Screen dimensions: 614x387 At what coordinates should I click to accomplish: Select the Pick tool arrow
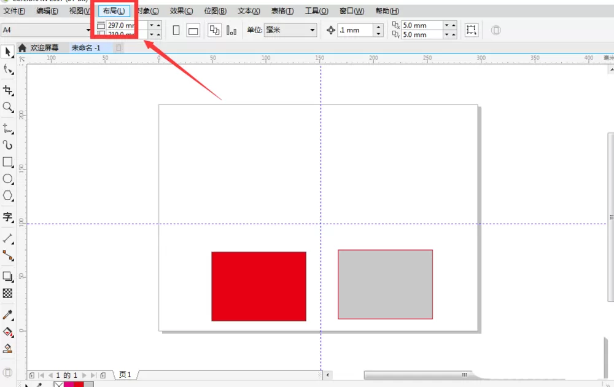(x=7, y=52)
